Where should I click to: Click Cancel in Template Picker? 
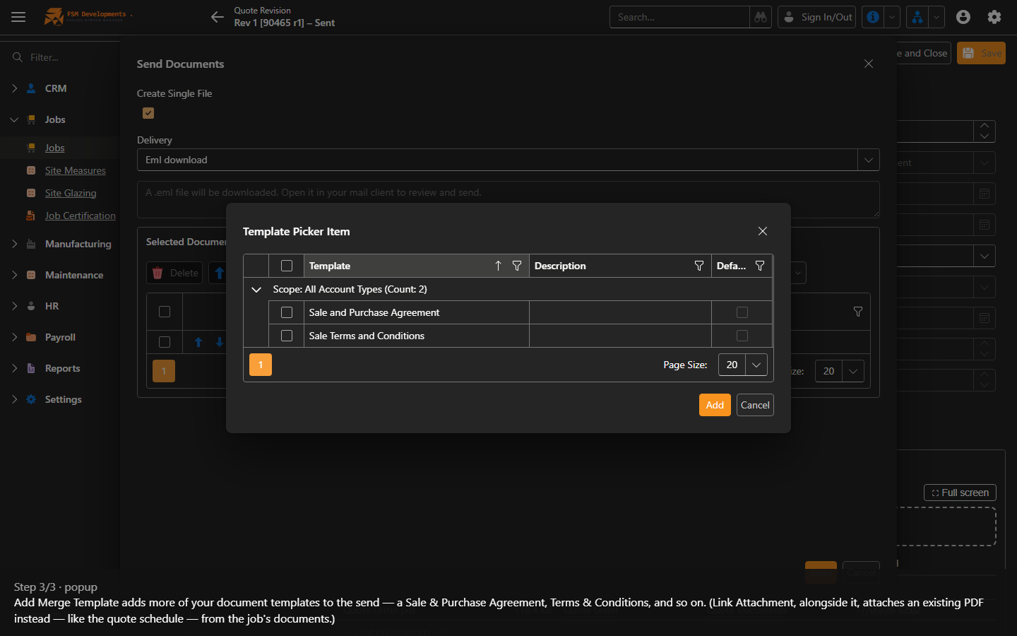pos(755,405)
